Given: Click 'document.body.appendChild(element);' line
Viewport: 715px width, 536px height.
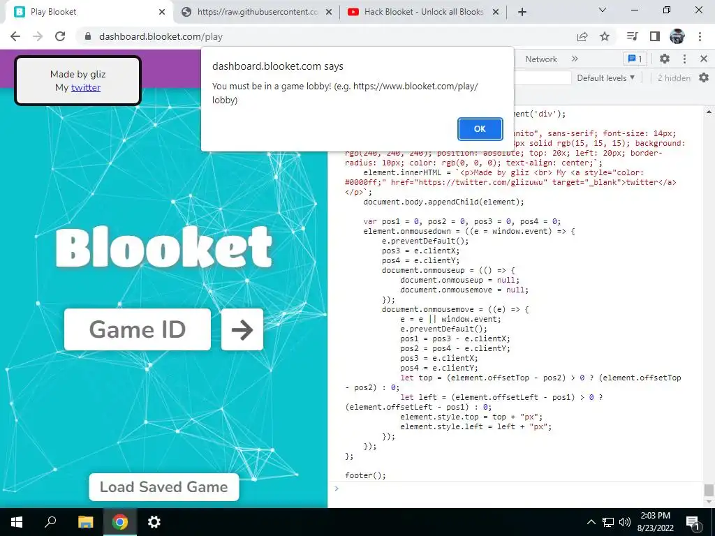Looking at the screenshot, I should [x=443, y=202].
